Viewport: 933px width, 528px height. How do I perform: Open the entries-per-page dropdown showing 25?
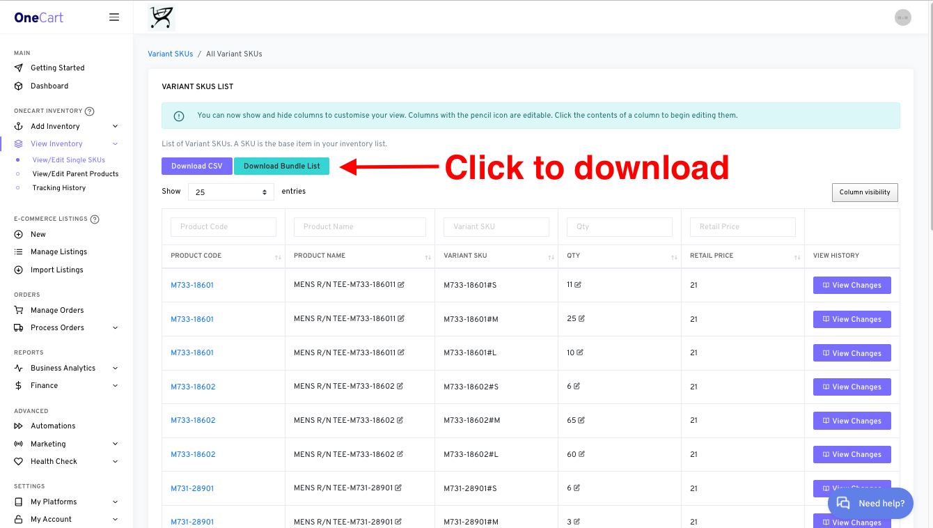230,192
